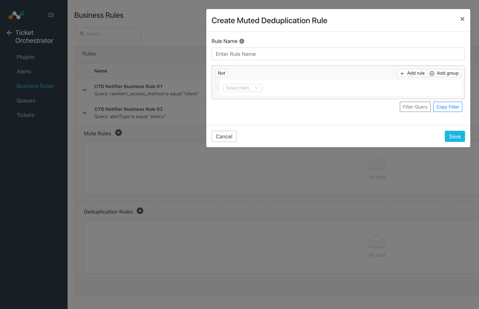Click the Deduplication Rules heading
Screen dimensions: 479x309
[x=108, y=212]
